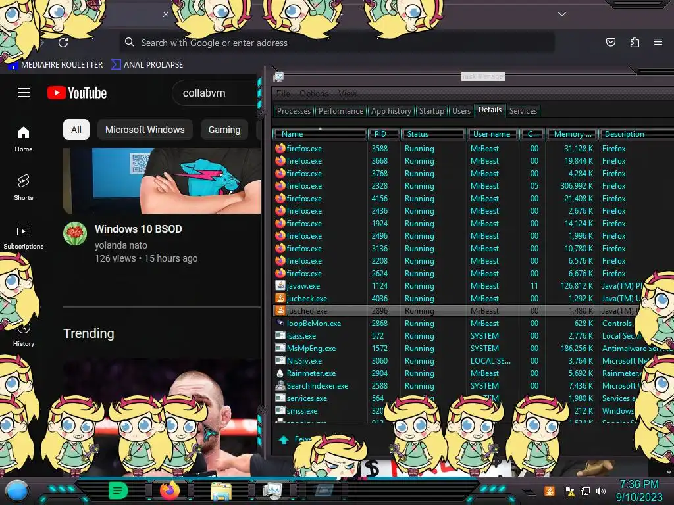Collapse with Fewer details arrow
Viewport: 674px width, 505px height.
point(284,439)
